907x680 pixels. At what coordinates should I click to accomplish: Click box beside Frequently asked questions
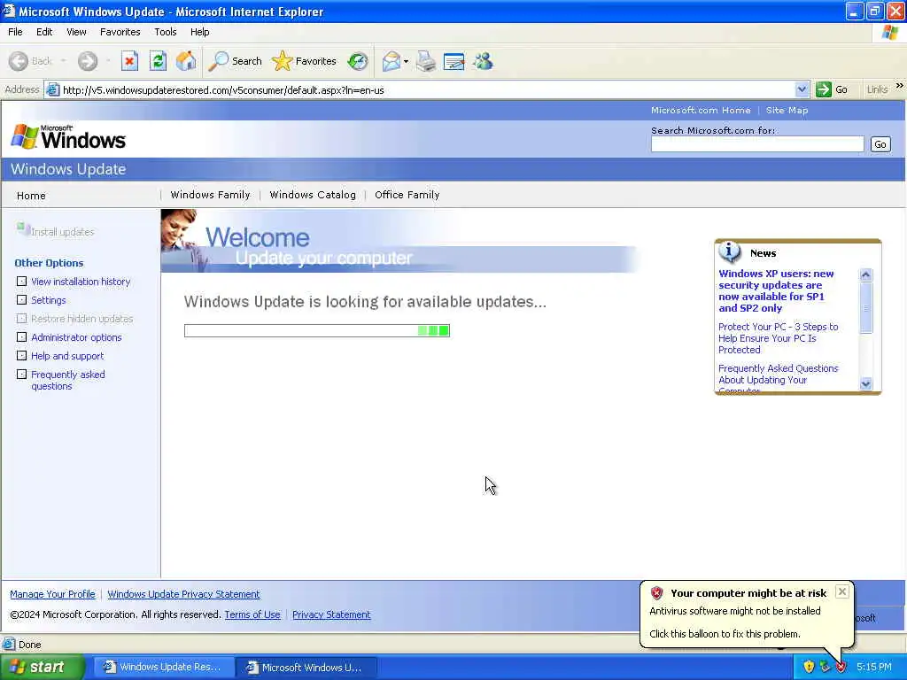21,374
